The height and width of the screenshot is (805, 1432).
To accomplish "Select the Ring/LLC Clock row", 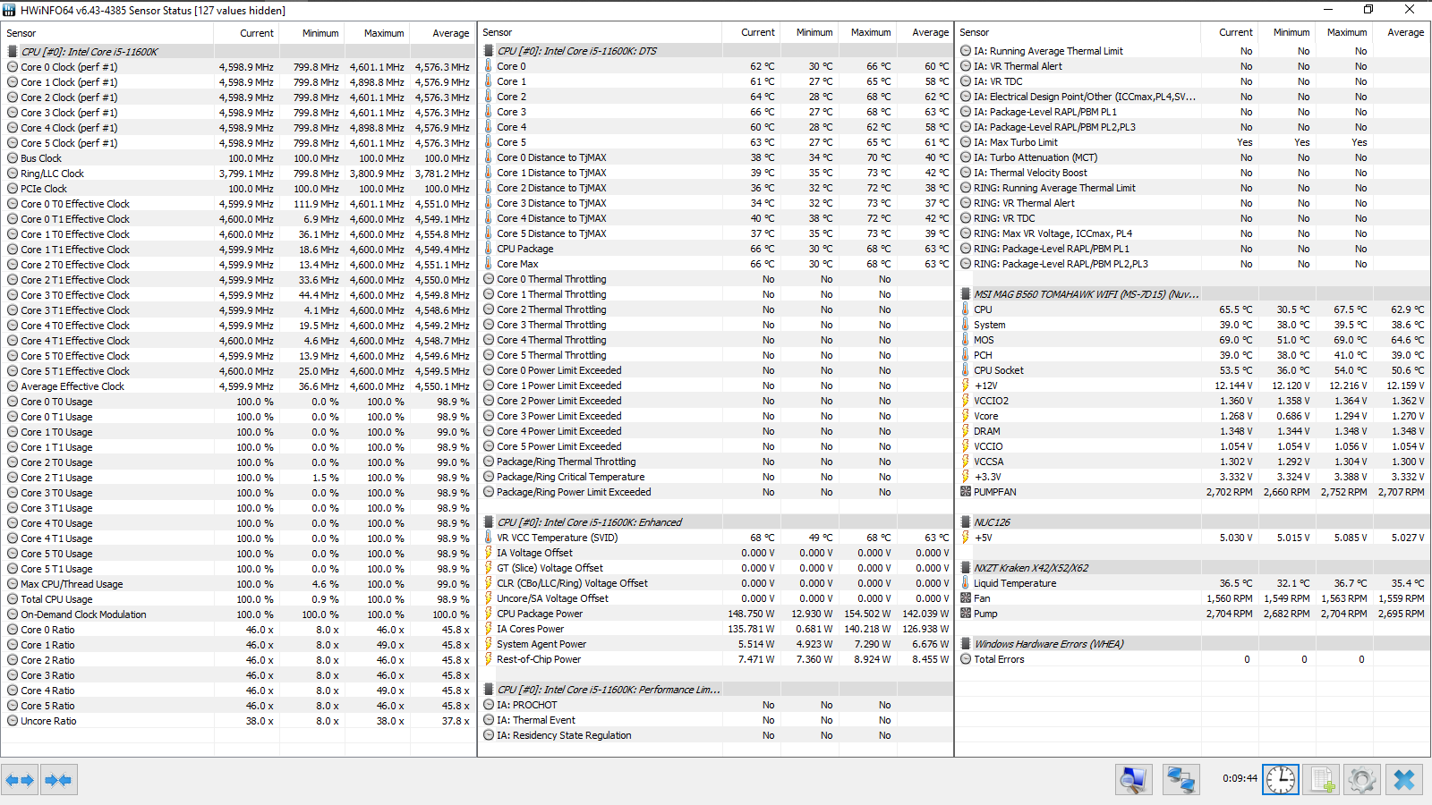I will point(239,174).
